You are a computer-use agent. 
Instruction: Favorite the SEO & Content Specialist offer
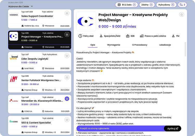coord(67,120)
